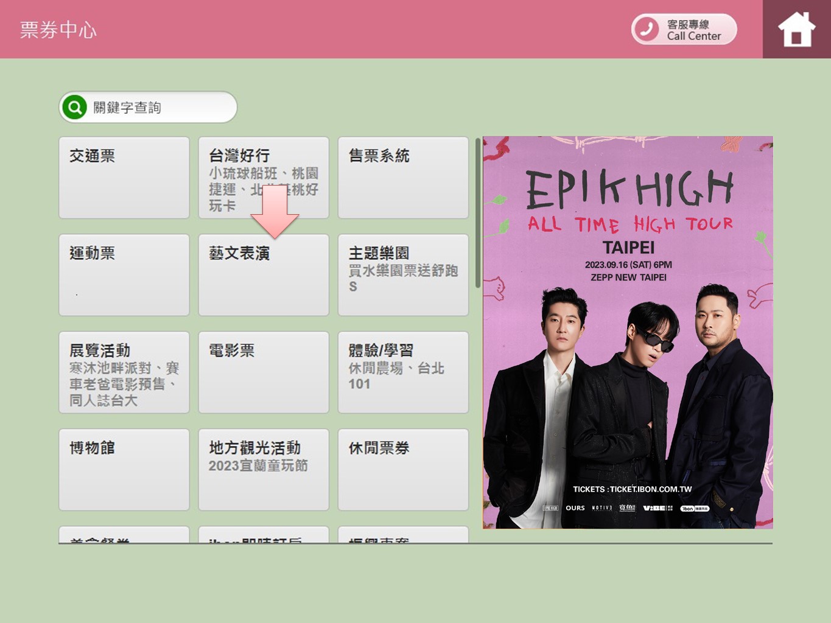Tap the Call Center phone icon

(x=646, y=29)
